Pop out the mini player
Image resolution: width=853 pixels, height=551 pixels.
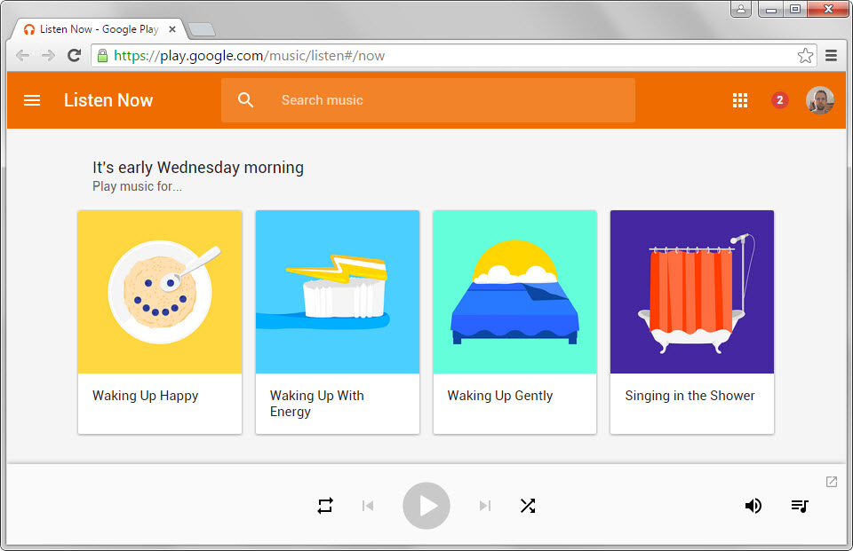click(832, 482)
